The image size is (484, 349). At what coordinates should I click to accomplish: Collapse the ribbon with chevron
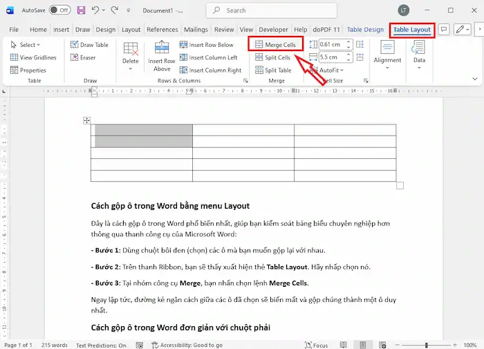[475, 79]
